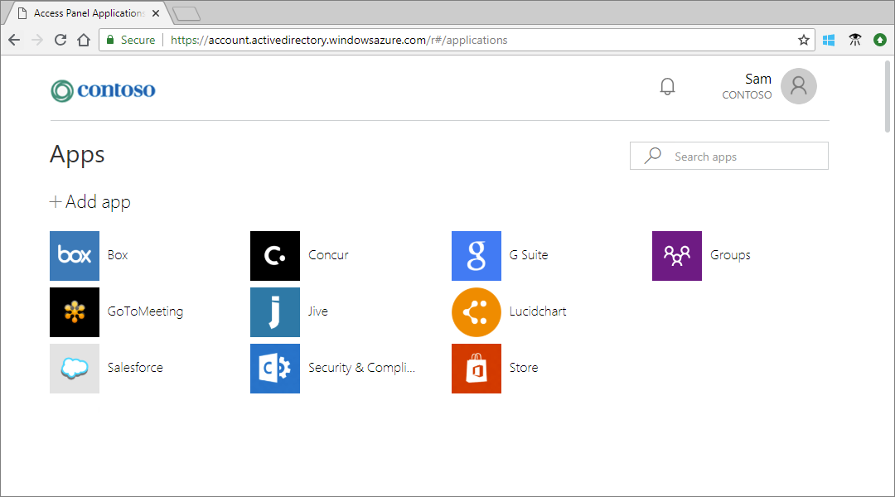
Task: Go back with the browser back arrow
Action: click(14, 40)
